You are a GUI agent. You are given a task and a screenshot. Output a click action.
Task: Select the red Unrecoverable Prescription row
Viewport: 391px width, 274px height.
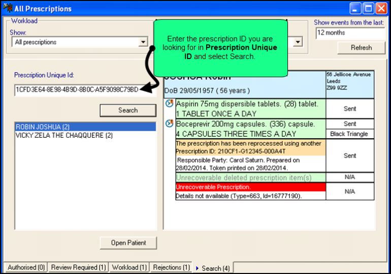tap(250, 187)
